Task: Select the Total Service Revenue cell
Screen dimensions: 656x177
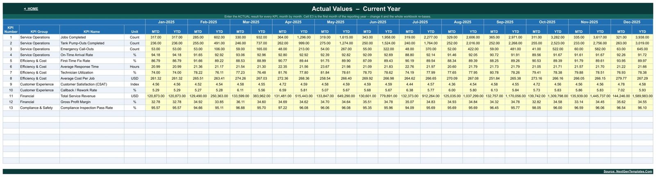Action: [x=92, y=96]
